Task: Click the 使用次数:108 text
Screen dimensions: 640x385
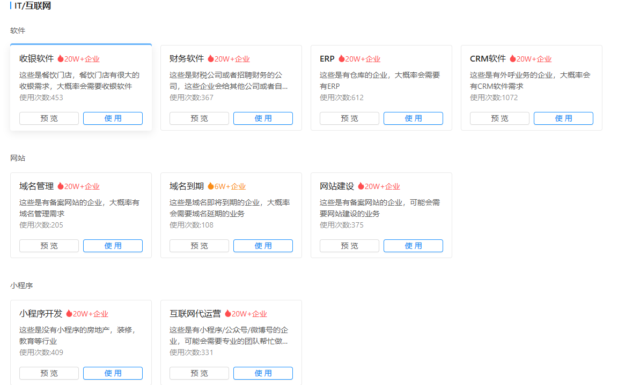Action: pos(192,225)
